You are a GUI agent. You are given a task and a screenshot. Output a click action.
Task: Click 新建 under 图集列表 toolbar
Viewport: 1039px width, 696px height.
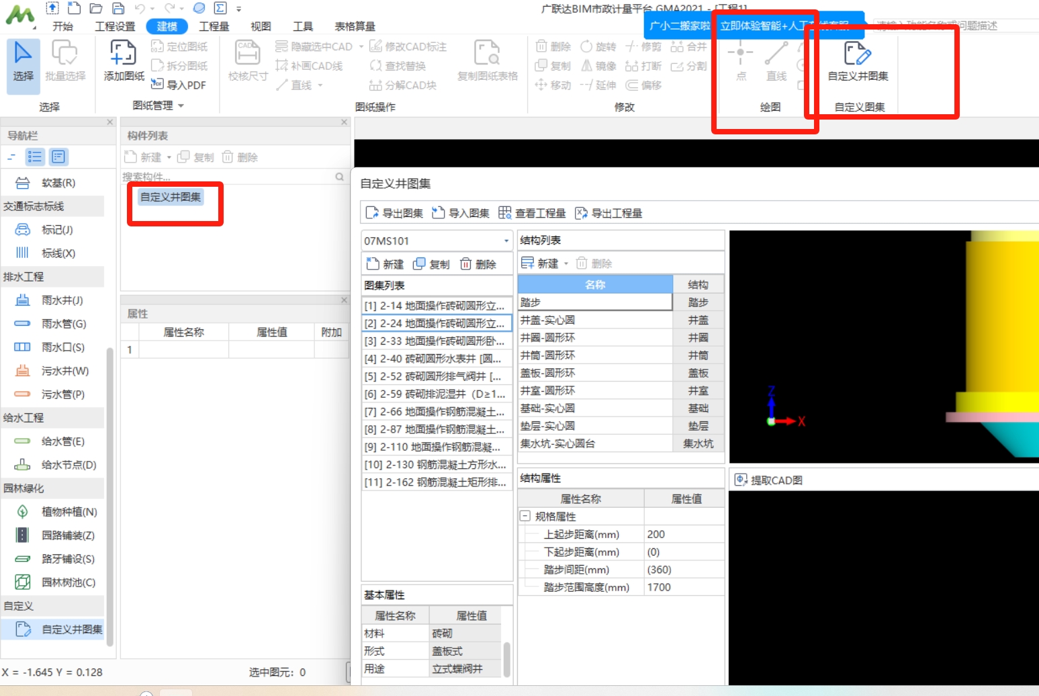tap(385, 264)
